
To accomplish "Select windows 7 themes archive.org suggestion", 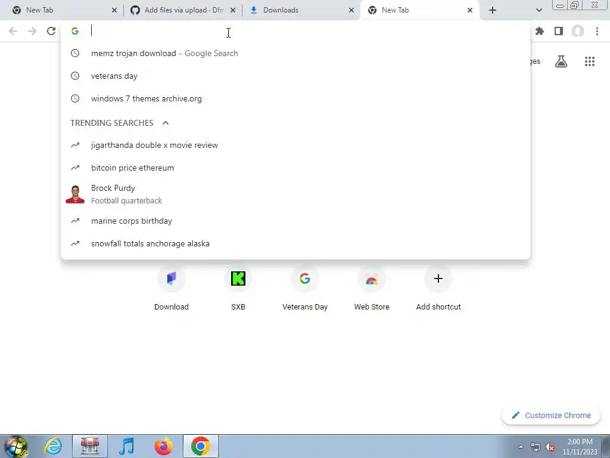I will (x=295, y=98).
